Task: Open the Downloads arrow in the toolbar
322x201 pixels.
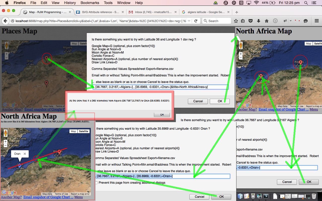Action: [258, 21]
